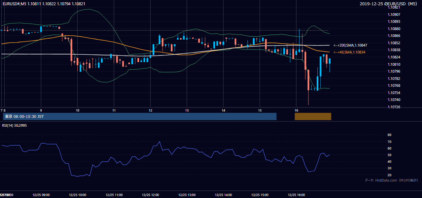Click price axis label 1.10796
The width and height of the screenshot is (422, 198).
pos(394,71)
